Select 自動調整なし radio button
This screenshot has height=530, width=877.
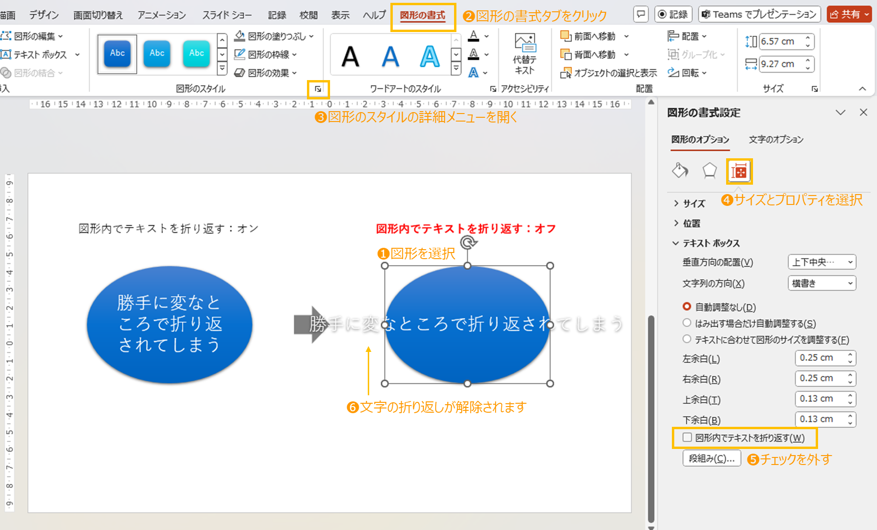point(687,307)
